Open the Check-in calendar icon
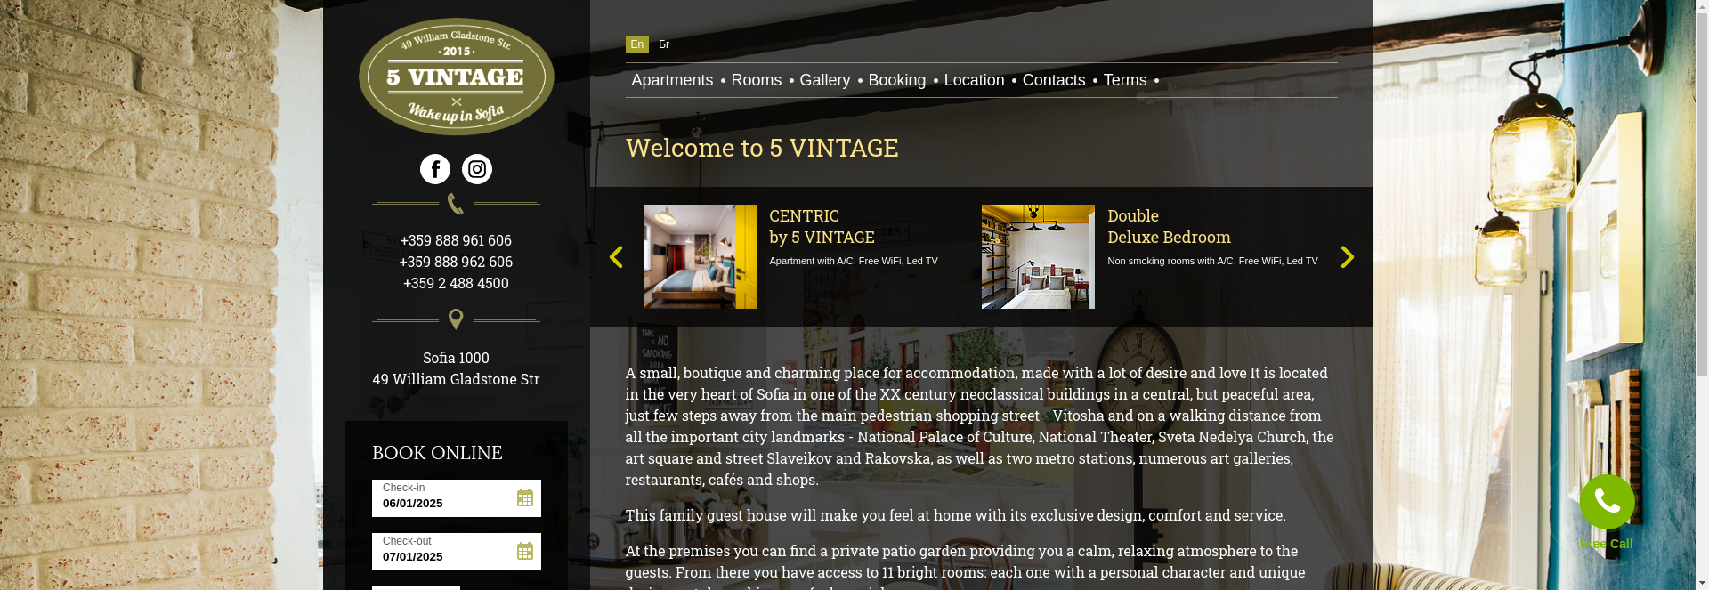This screenshot has height=590, width=1709. coord(525,498)
